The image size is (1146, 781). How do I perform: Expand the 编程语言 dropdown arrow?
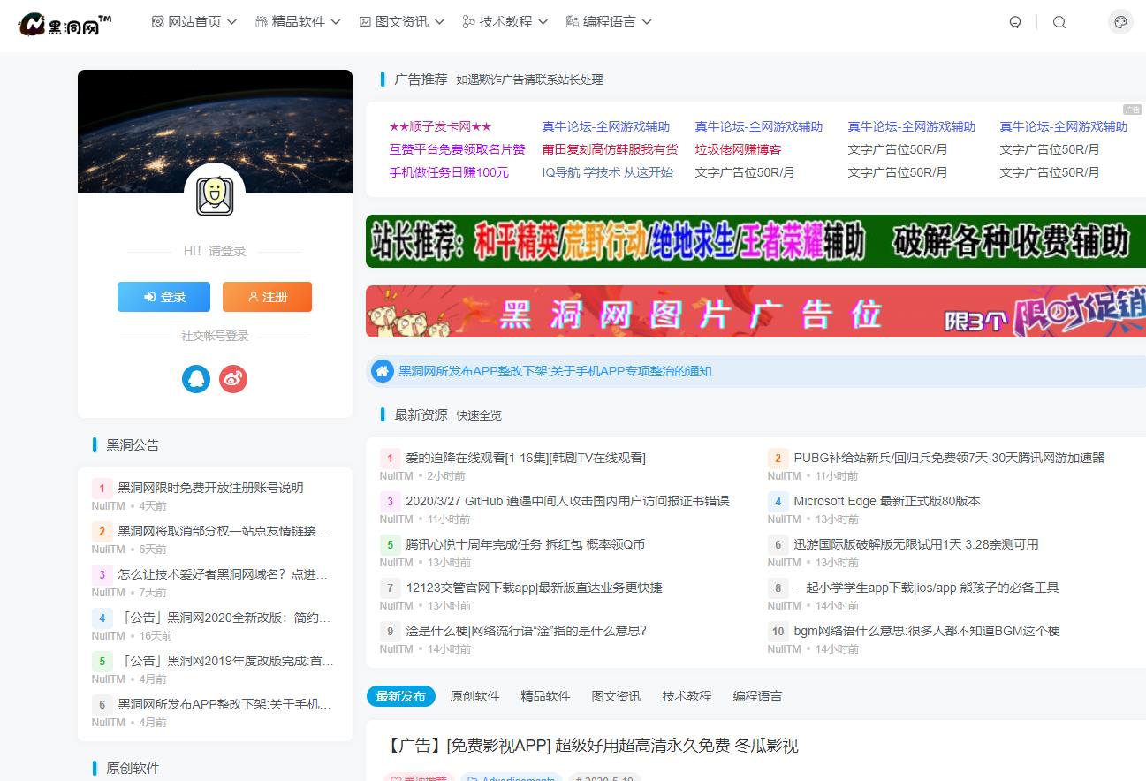click(x=647, y=22)
